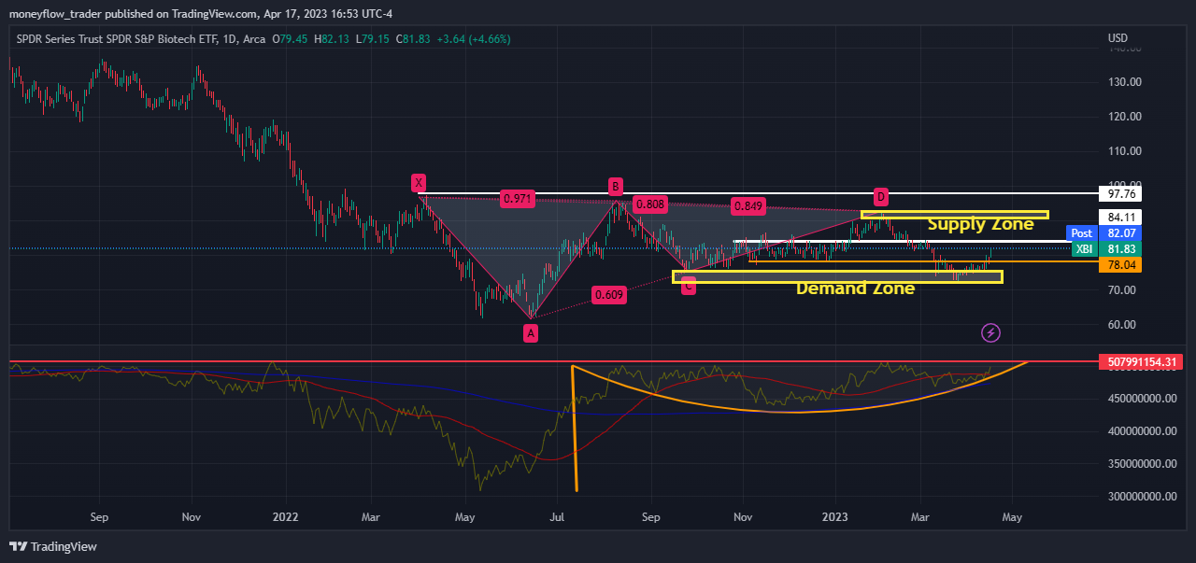
Task: Click the close value C81.83
Action: point(413,39)
